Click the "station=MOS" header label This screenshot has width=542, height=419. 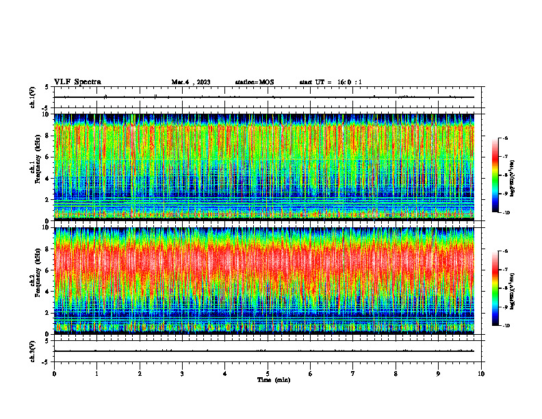pyautogui.click(x=255, y=82)
